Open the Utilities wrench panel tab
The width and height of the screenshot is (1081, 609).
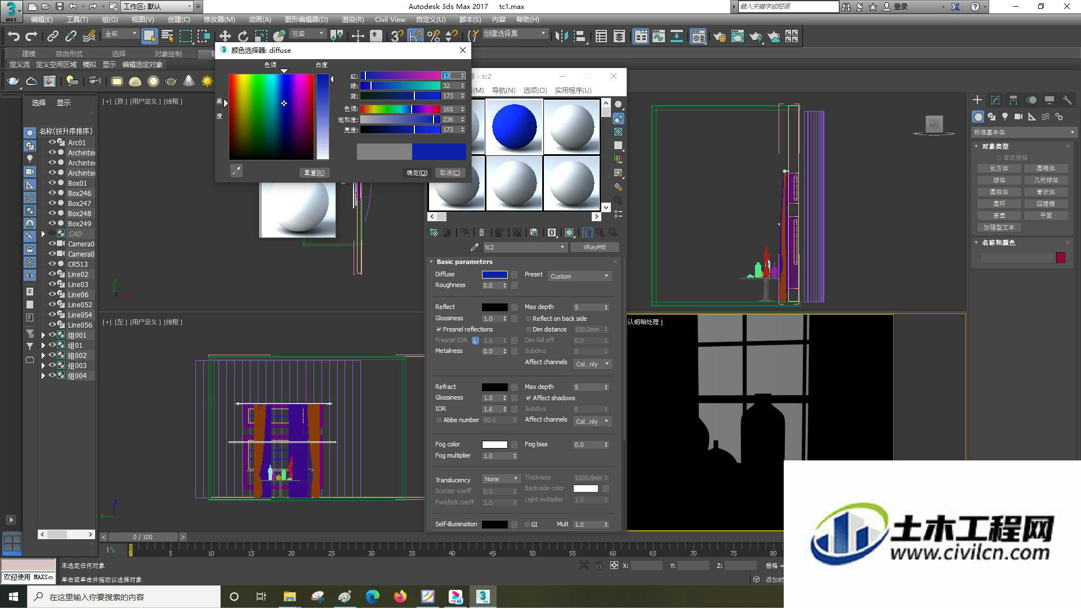pos(1067,100)
